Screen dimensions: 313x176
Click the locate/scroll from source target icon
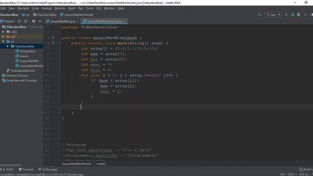(20, 21)
